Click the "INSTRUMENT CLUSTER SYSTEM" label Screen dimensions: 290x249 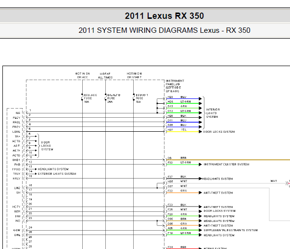227,165
